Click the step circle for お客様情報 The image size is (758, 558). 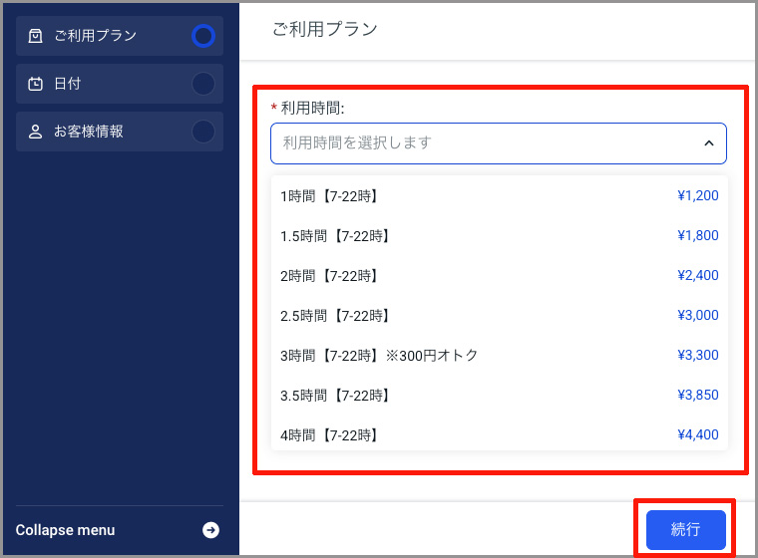tap(203, 132)
